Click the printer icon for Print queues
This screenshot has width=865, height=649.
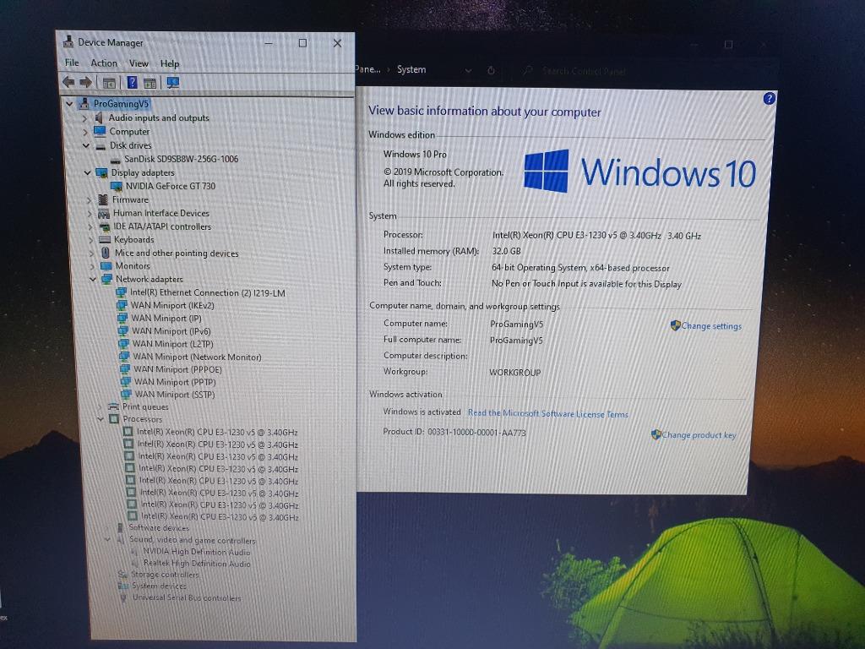point(114,406)
